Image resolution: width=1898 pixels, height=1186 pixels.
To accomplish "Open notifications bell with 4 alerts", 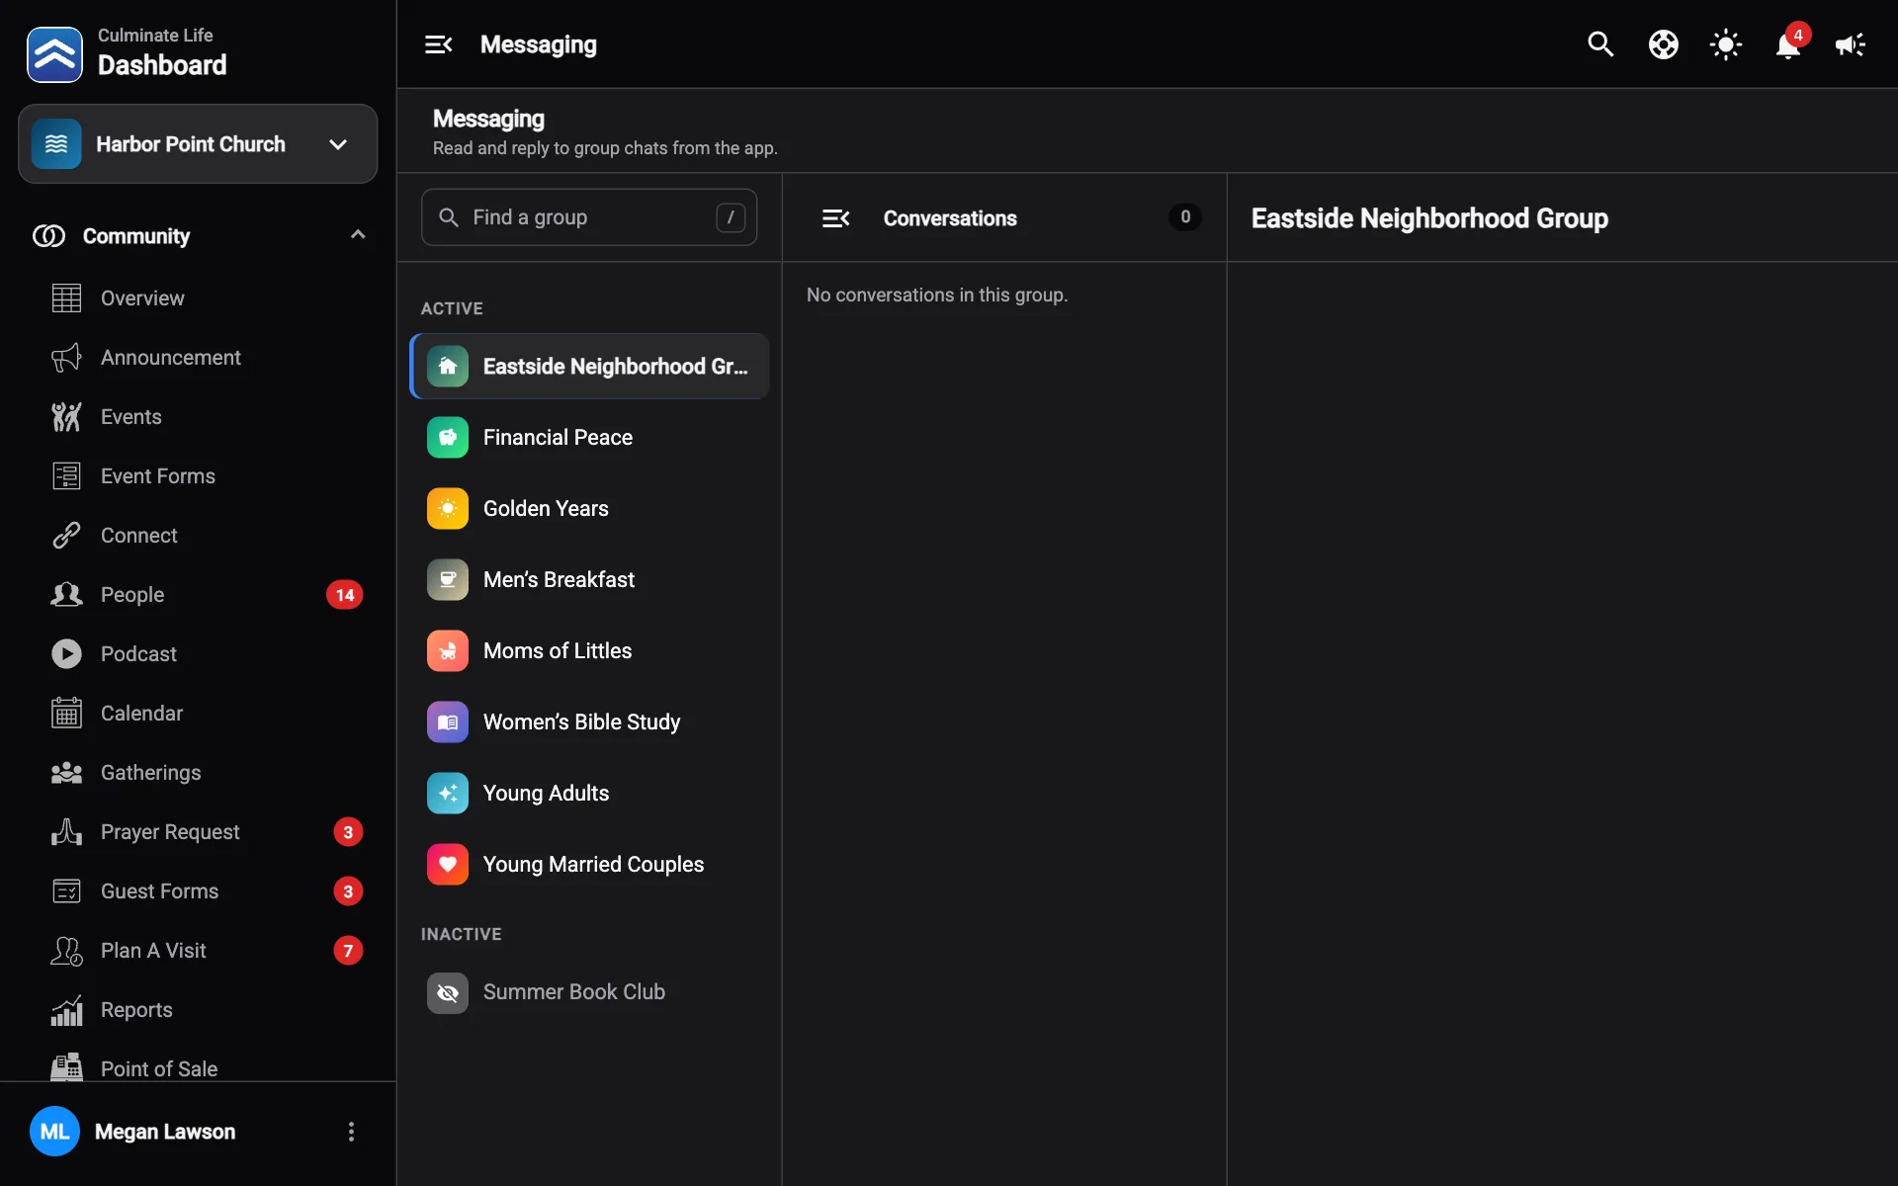I will (x=1788, y=44).
